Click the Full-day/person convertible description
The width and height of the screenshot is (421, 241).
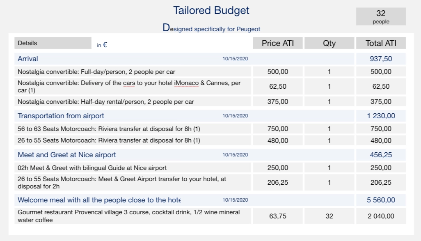point(96,72)
